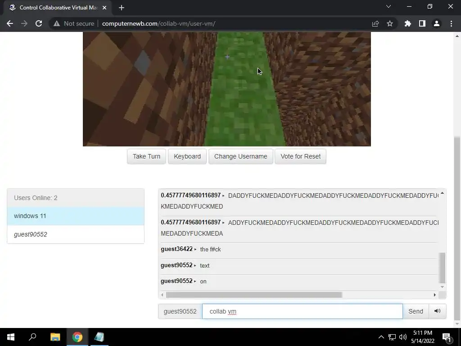Image resolution: width=461 pixels, height=346 pixels.
Task: Open File Explorer from the taskbar
Action: point(55,337)
